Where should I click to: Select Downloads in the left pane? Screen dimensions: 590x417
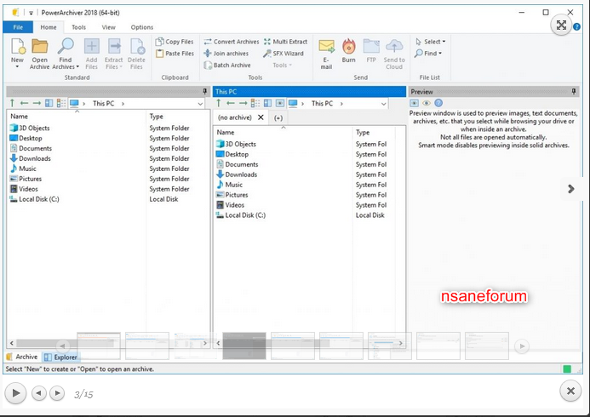tap(30, 158)
